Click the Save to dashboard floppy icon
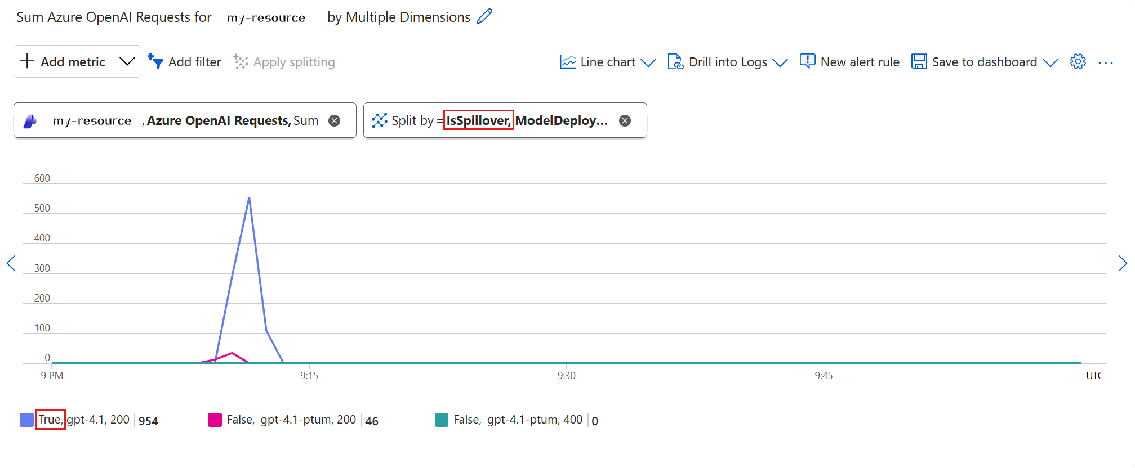The width and height of the screenshot is (1135, 468). (x=919, y=62)
